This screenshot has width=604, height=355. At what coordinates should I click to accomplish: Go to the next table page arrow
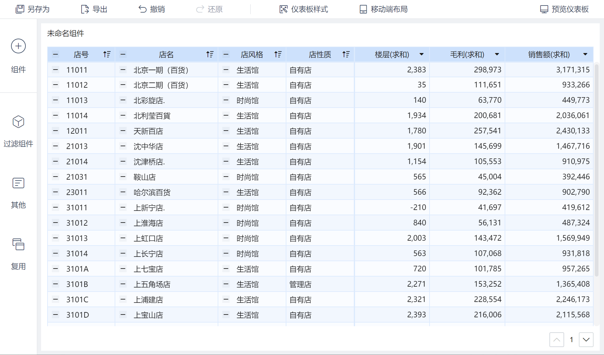pyautogui.click(x=586, y=340)
